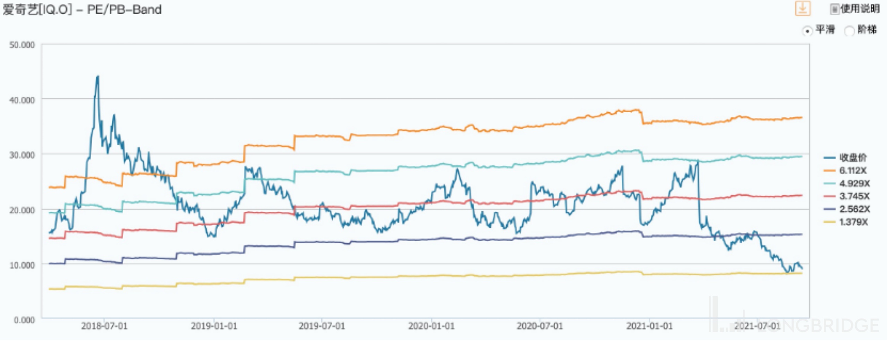Open the 使用说明 usage guide

click(x=855, y=9)
